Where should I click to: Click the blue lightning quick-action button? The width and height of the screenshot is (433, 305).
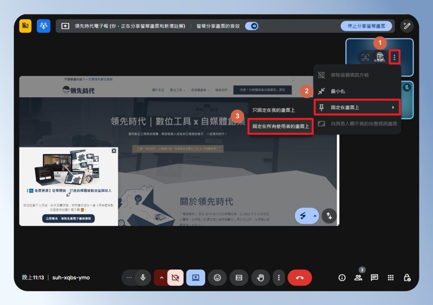click(x=303, y=215)
